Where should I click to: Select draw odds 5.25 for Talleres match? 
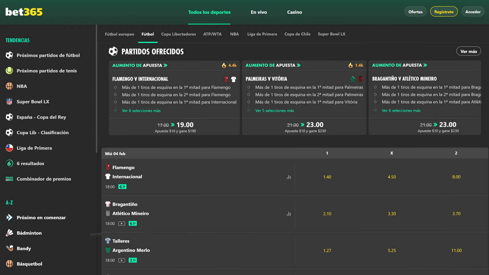392,251
